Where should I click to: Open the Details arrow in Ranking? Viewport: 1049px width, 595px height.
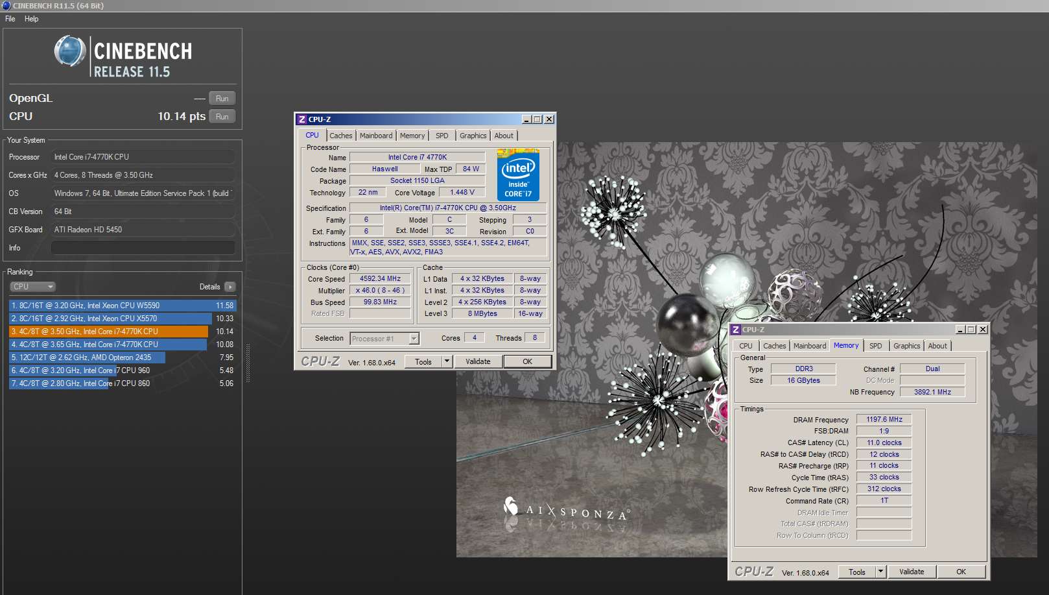[x=230, y=287]
